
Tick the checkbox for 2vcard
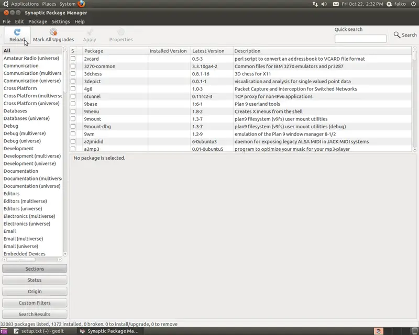click(x=73, y=59)
